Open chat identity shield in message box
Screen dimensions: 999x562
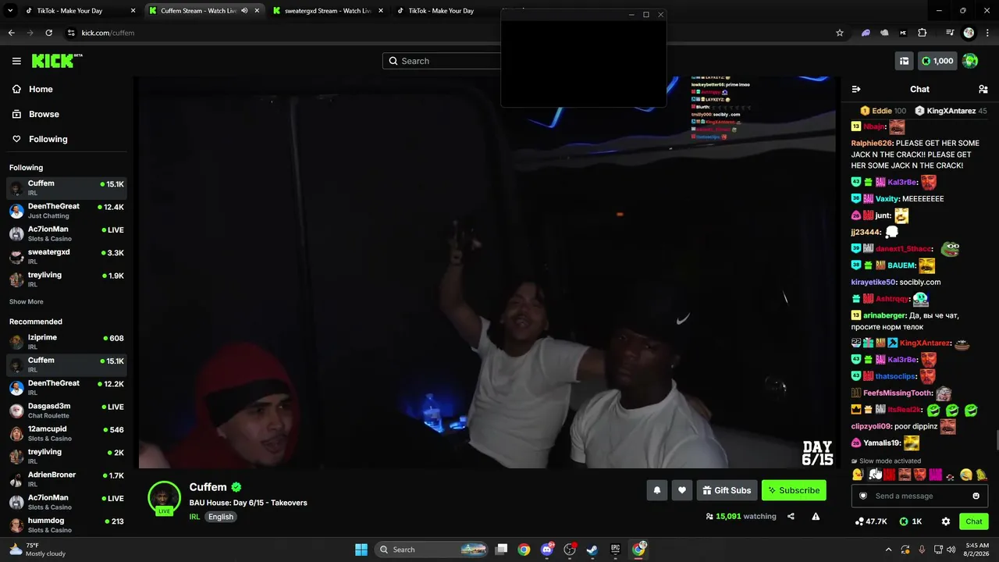[863, 496]
